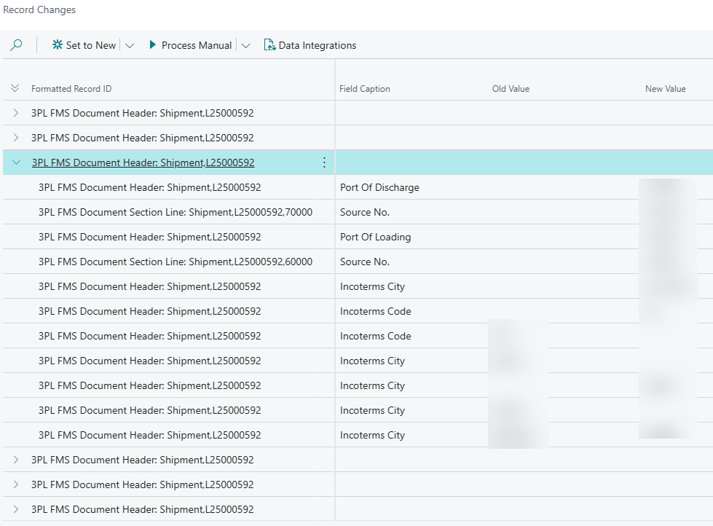Collapse the highlighted Shipment,L25000592 row

16,162
